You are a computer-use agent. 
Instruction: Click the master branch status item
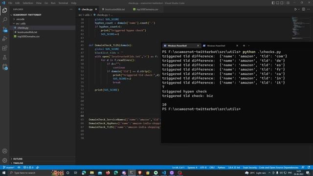pyautogui.click(x=9, y=167)
